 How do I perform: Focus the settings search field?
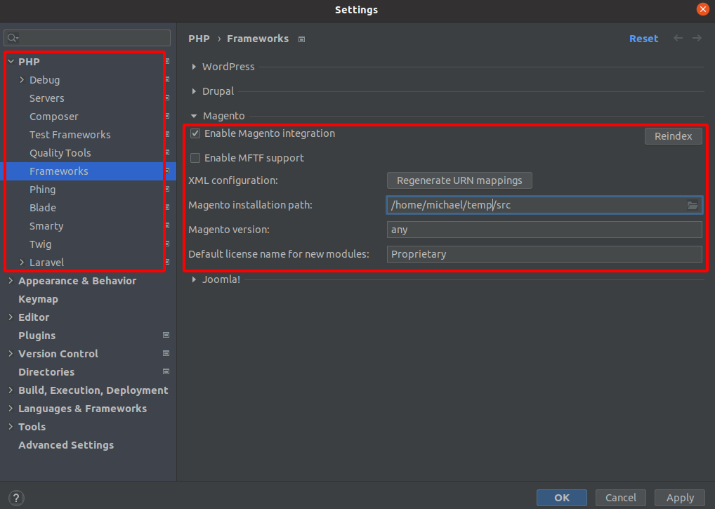[87, 38]
